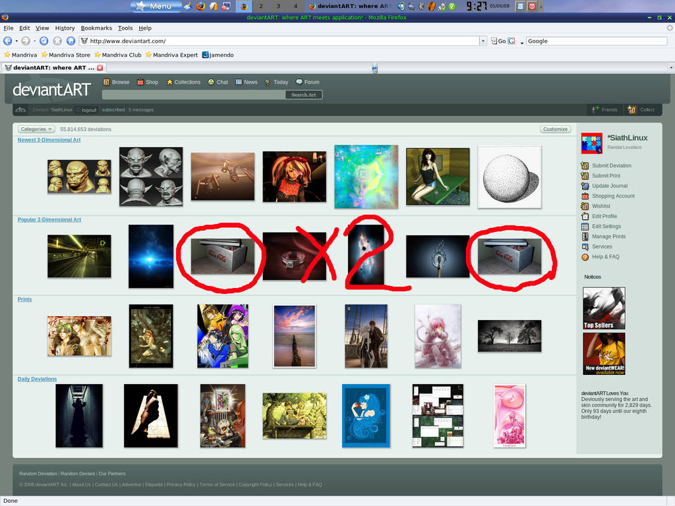Reload the current page
The height and width of the screenshot is (506, 675).
click(x=44, y=41)
